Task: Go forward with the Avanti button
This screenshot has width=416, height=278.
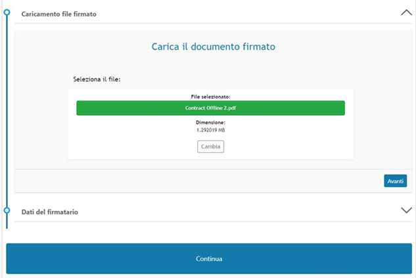Action: click(x=396, y=181)
